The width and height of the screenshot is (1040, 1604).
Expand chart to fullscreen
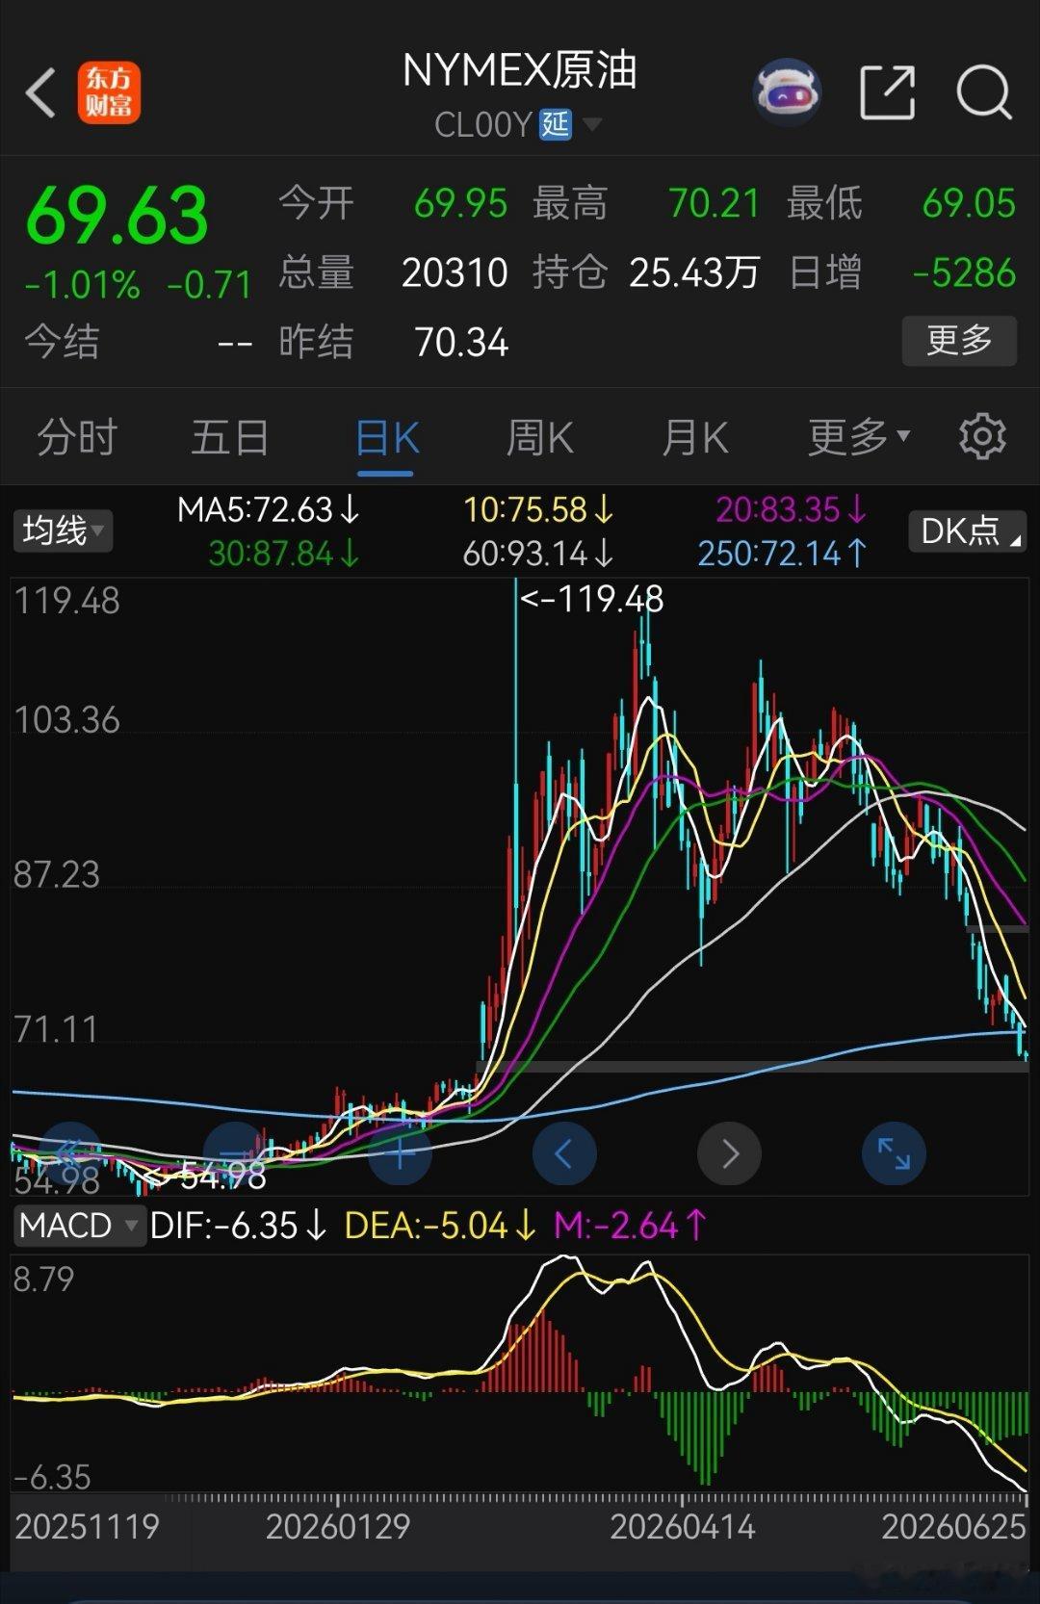[894, 1153]
